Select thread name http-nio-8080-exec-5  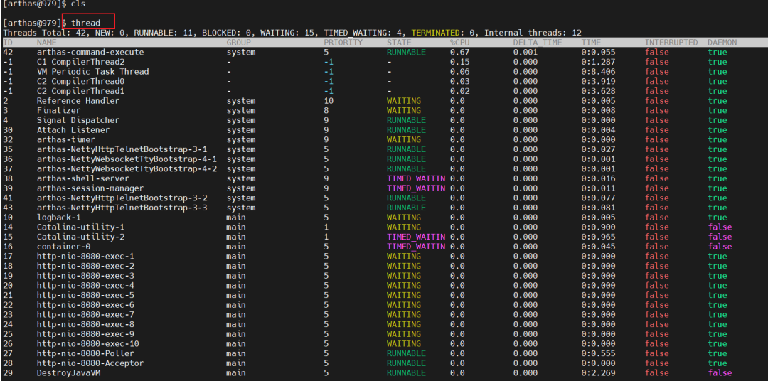85,295
